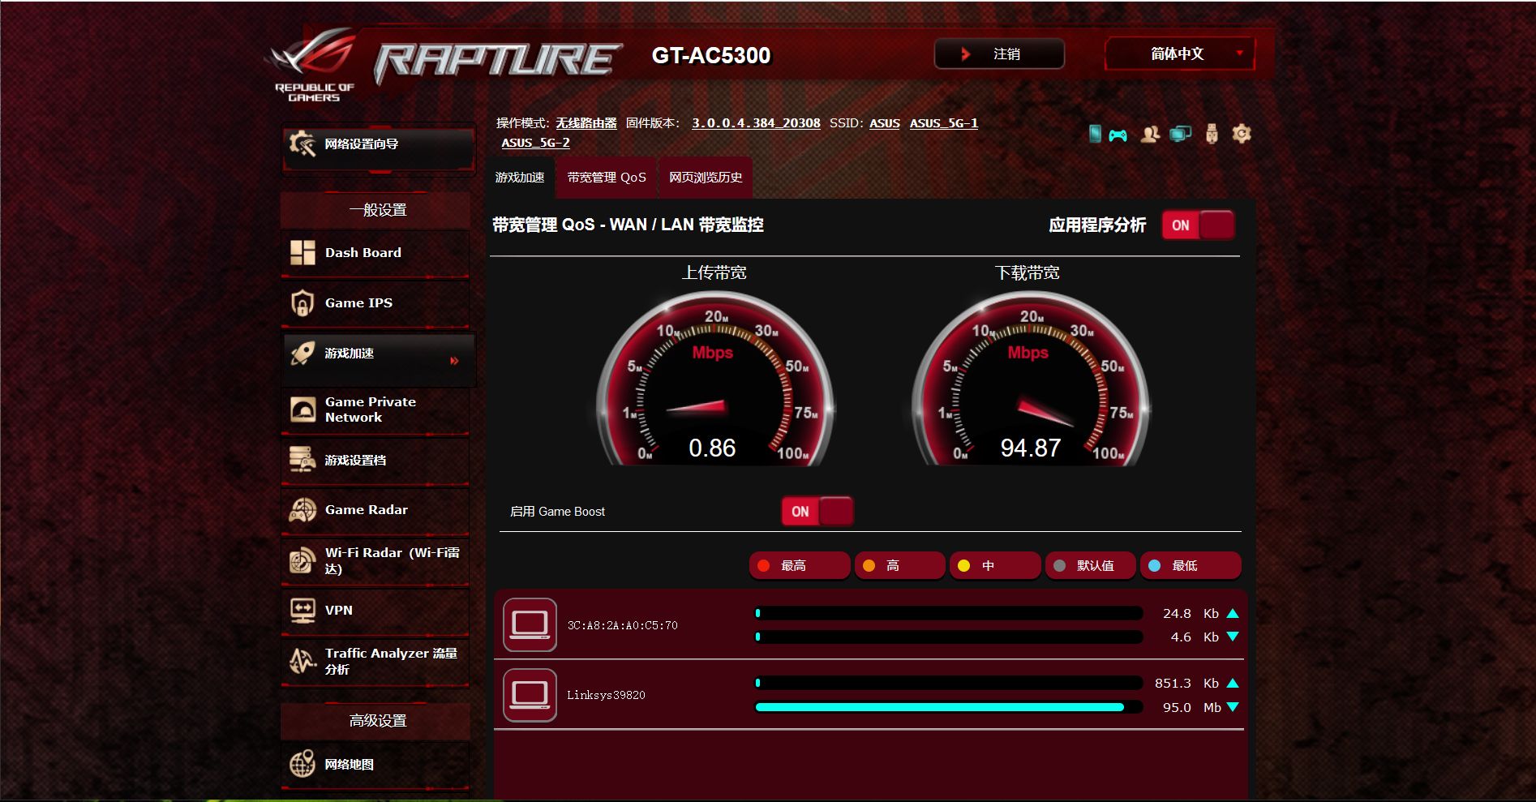Click the Dash Board grid icon

(x=302, y=253)
